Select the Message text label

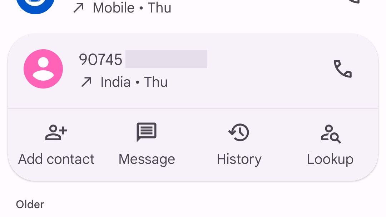coord(147,160)
